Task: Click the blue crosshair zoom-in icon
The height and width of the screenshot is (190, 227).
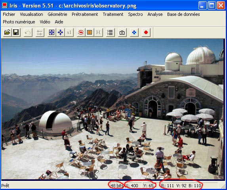Action: (x=52, y=32)
